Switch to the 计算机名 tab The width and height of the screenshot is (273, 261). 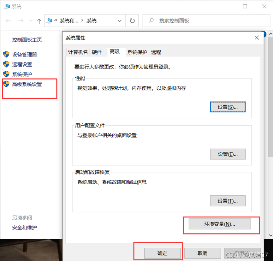[78, 52]
